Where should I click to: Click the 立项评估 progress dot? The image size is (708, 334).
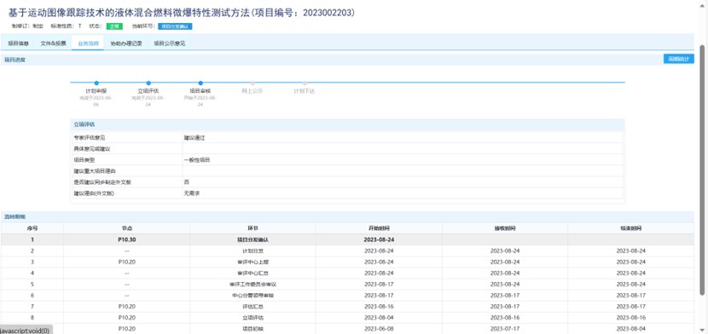tap(148, 83)
